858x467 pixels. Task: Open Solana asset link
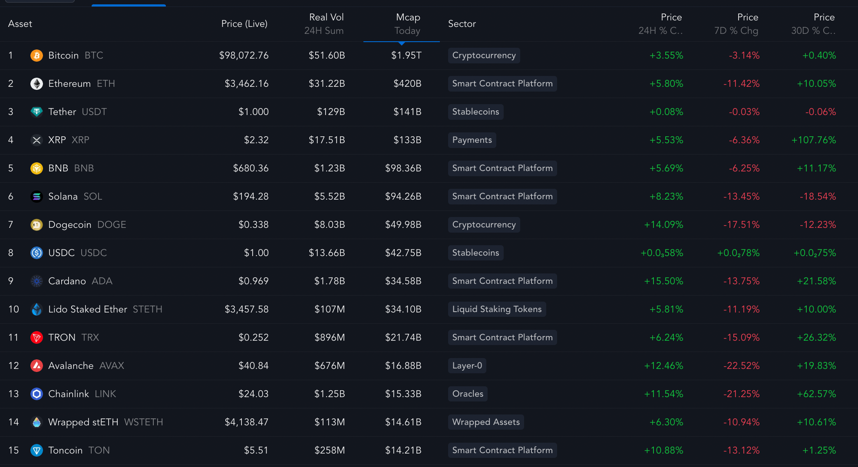click(x=63, y=197)
